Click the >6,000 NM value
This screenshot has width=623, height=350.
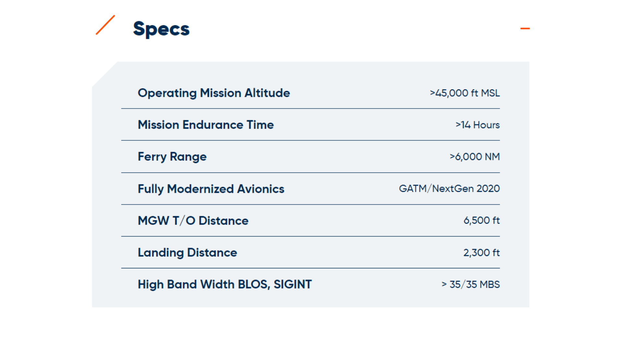point(474,157)
